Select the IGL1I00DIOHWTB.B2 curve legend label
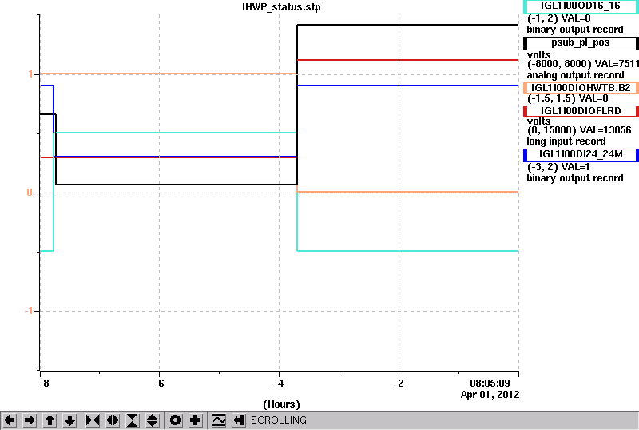The width and height of the screenshot is (639, 430). click(581, 88)
